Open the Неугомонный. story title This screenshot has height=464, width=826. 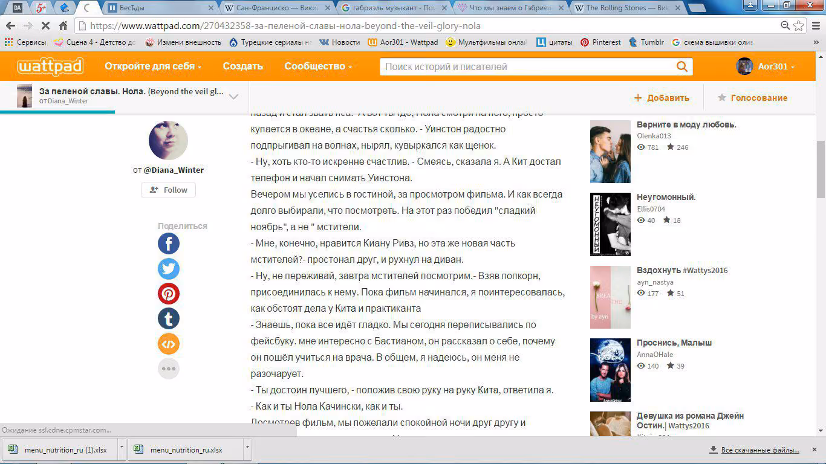tap(666, 197)
